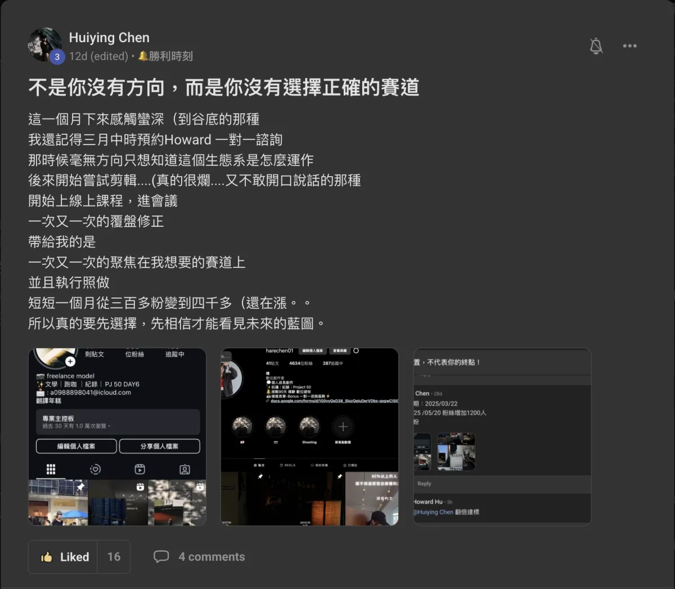Screen dimensions: 675x589
Task: Open the harechen01 profile screenshot thumbnail
Action: 309,437
